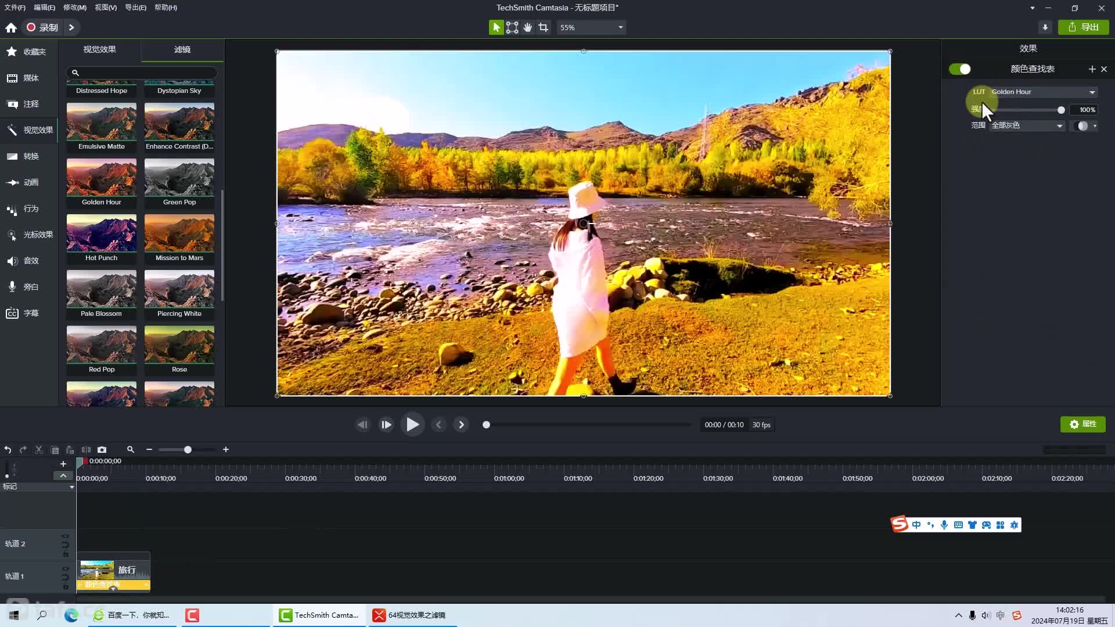Open the 媒体 media bin
The width and height of the screenshot is (1115, 627).
[29, 78]
